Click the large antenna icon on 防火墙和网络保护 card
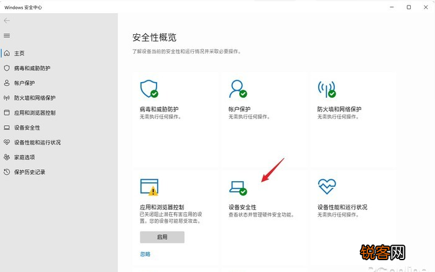The width and height of the screenshot is (435, 272). click(327, 89)
